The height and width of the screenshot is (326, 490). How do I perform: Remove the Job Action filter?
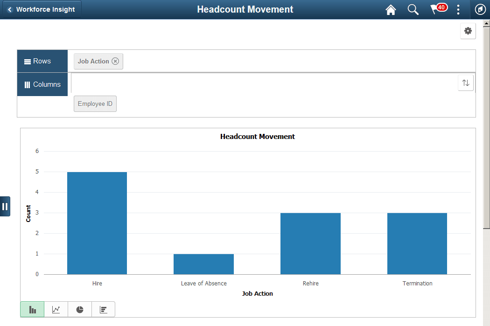coord(115,61)
